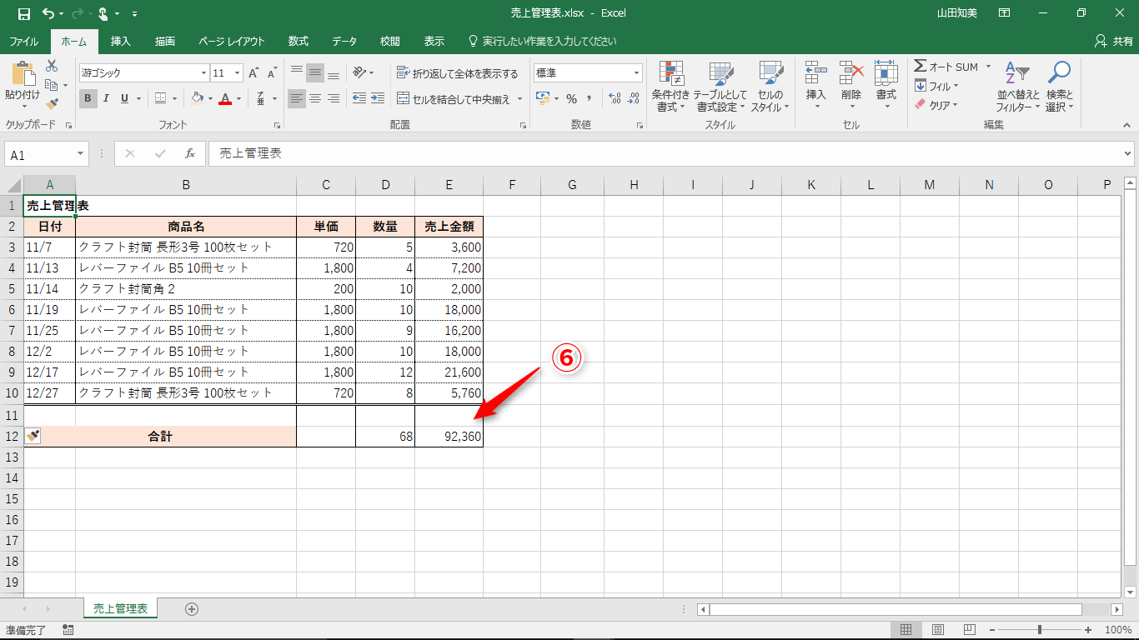Click the 貼り付け paste button
The width and height of the screenshot is (1139, 640).
tap(23, 86)
